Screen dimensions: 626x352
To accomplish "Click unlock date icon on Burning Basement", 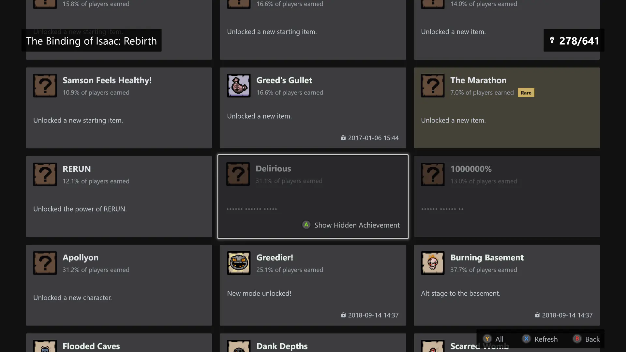I will pos(537,315).
